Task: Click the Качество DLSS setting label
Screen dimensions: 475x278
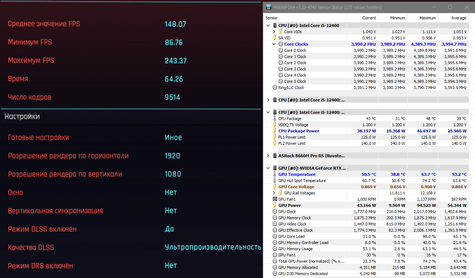Action: pyautogui.click(x=31, y=247)
